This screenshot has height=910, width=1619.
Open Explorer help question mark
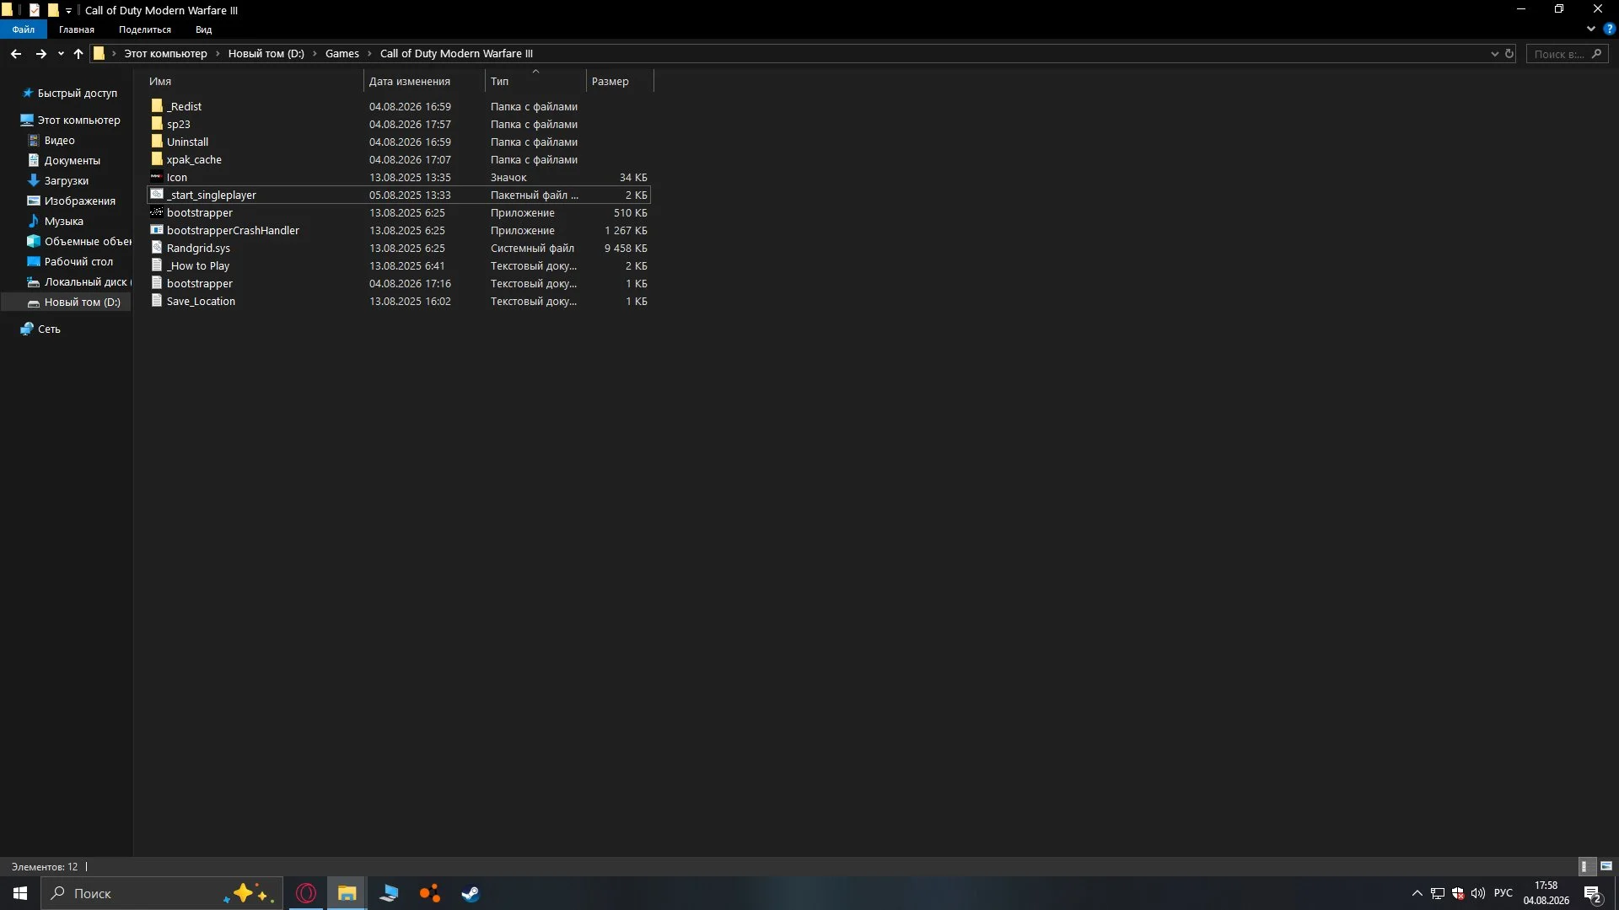(x=1609, y=29)
